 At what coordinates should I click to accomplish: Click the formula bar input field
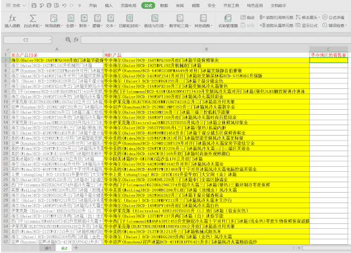[216, 40]
